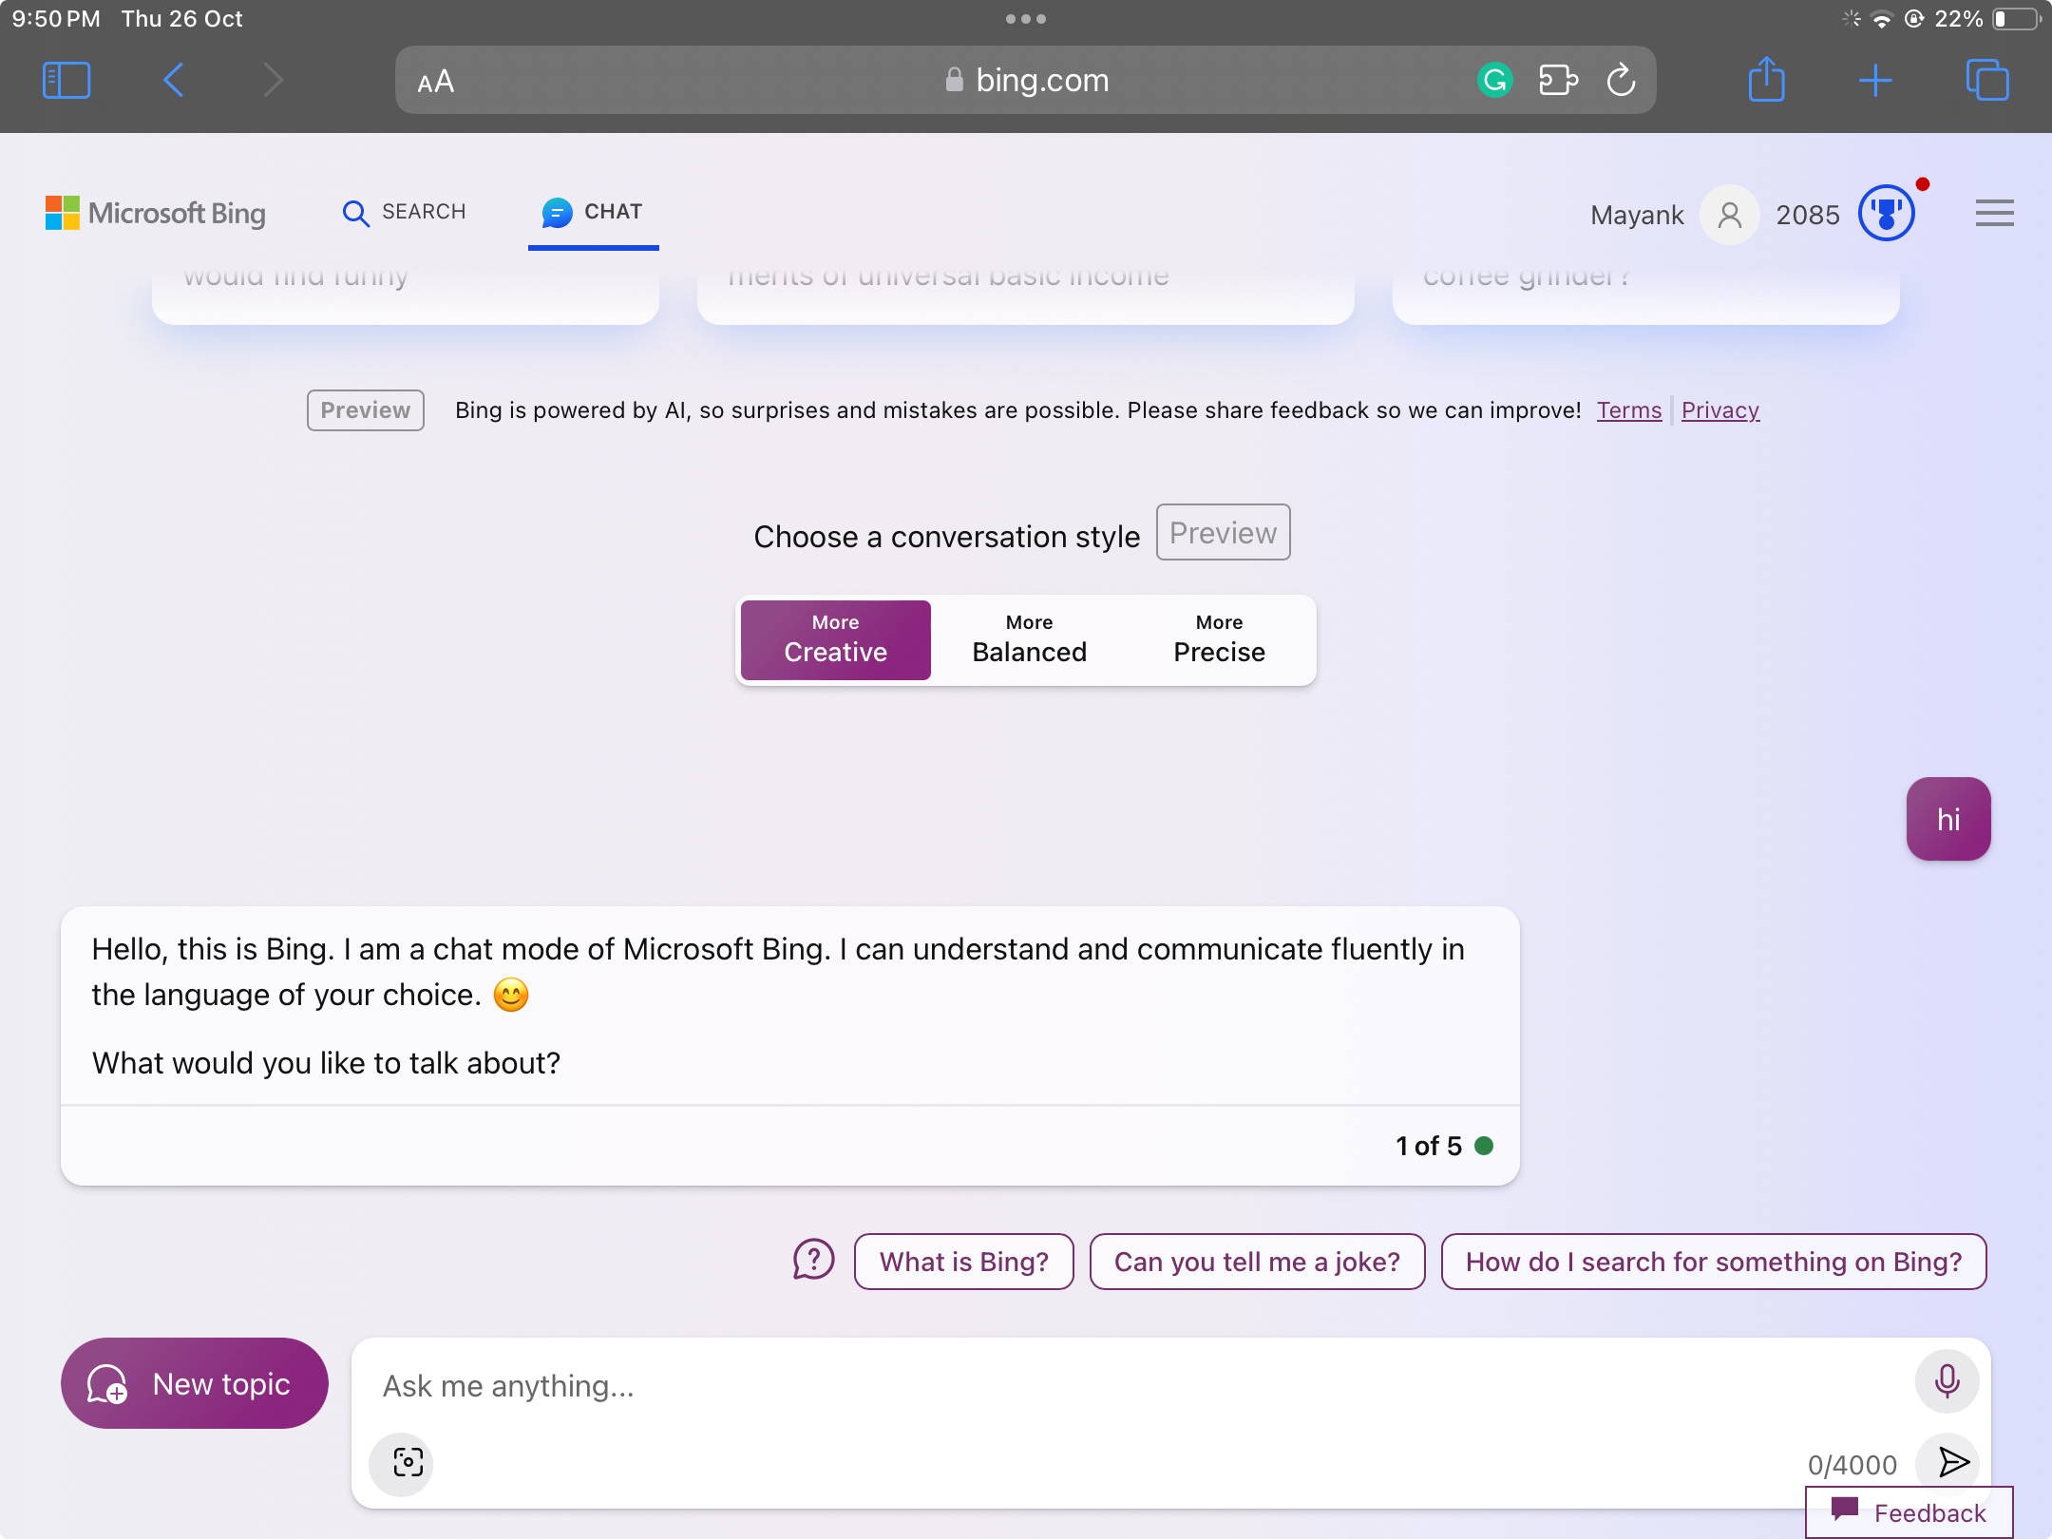
Task: Tap the Grammarly icon in the address bar
Action: [x=1494, y=80]
